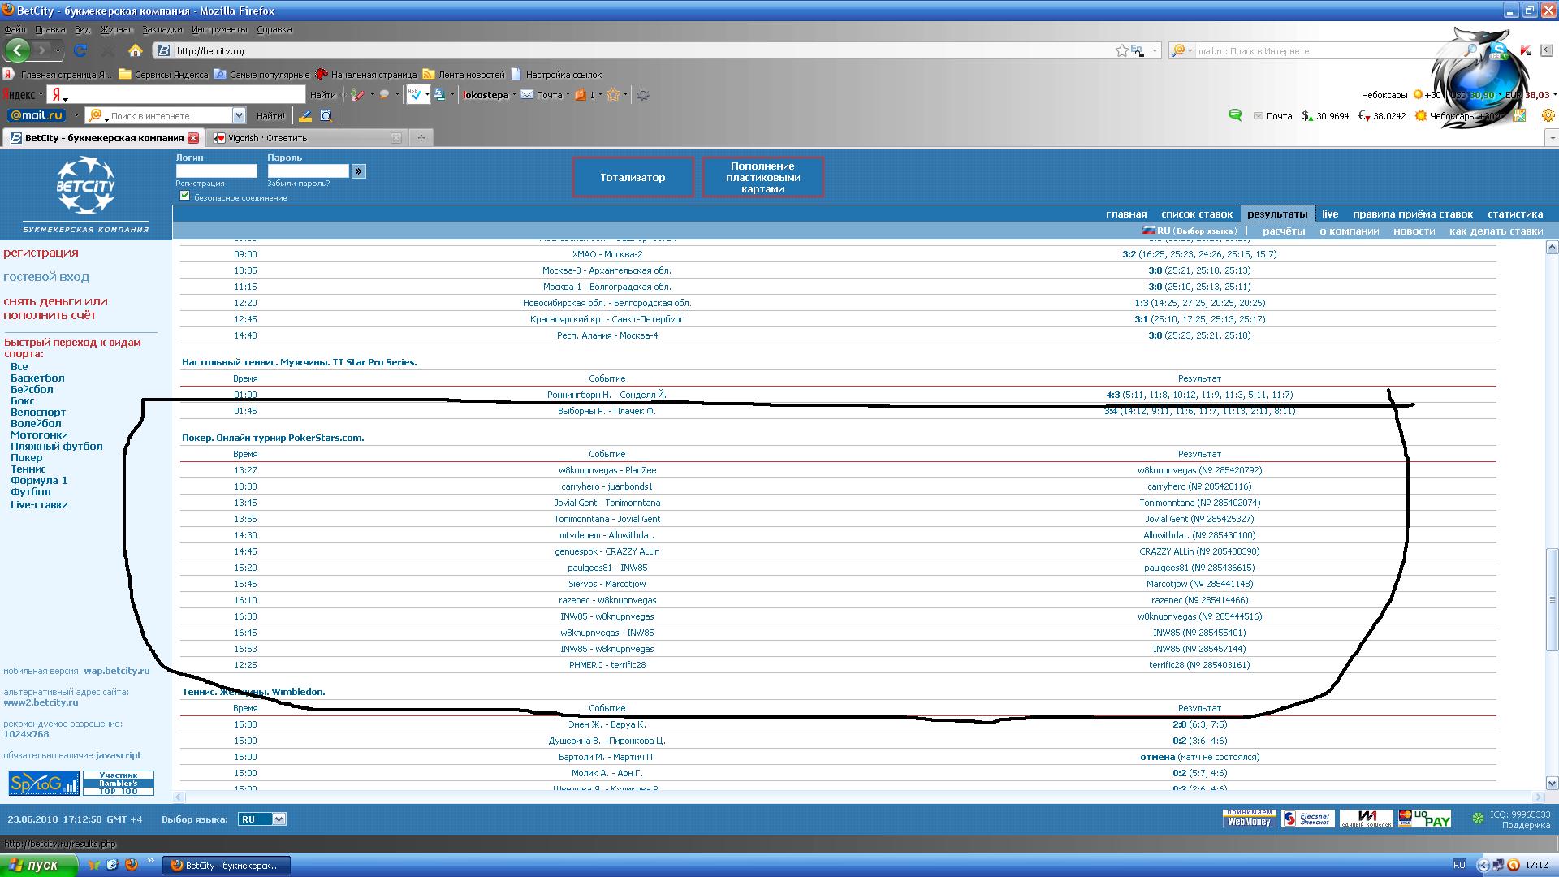Screen dimensions: 1559x877
Task: Click Yandex toolbar spell-check icon
Action: point(415,95)
